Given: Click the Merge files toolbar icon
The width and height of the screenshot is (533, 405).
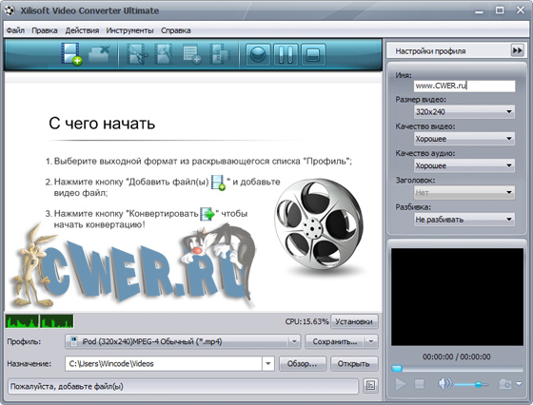Looking at the screenshot, I should pos(220,54).
